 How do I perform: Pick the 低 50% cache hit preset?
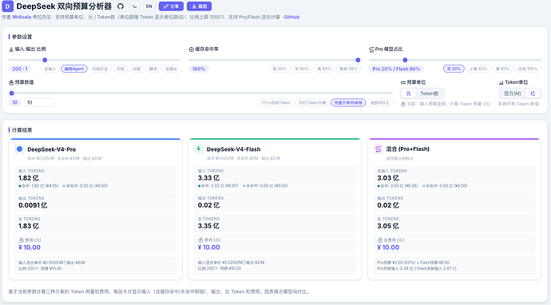click(x=279, y=69)
